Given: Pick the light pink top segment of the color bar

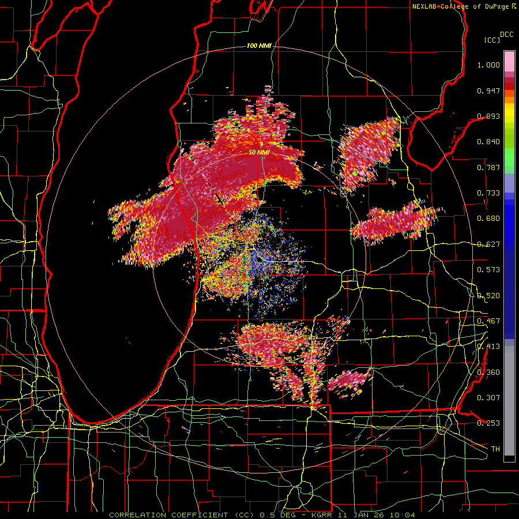Looking at the screenshot, I should coord(509,61).
